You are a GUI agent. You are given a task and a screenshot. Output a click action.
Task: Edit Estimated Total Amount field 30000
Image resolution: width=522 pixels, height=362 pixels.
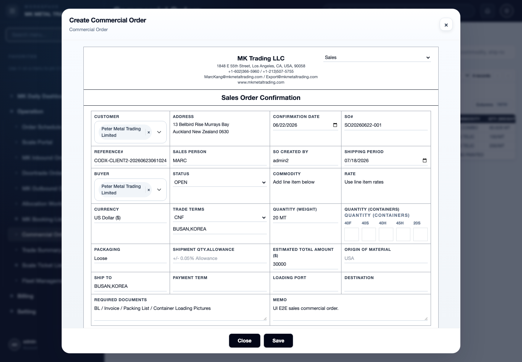[306, 264]
